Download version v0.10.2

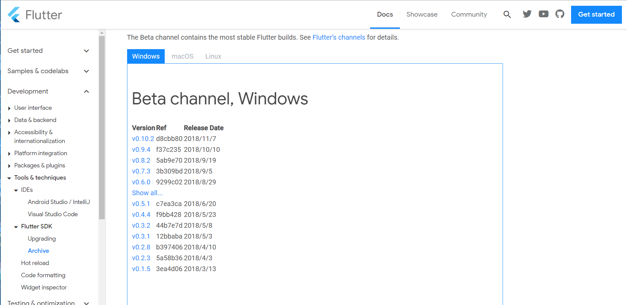[x=143, y=139]
